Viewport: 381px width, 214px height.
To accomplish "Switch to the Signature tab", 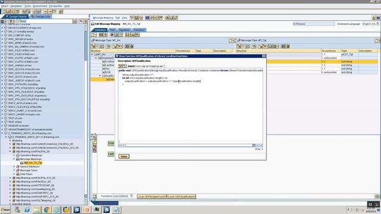I will pyautogui.click(x=124, y=30).
